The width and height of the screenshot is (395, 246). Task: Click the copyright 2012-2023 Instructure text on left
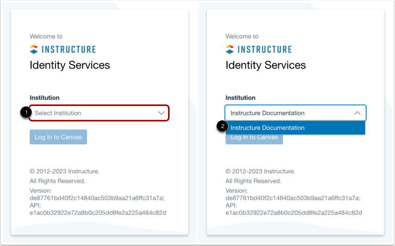(65, 171)
